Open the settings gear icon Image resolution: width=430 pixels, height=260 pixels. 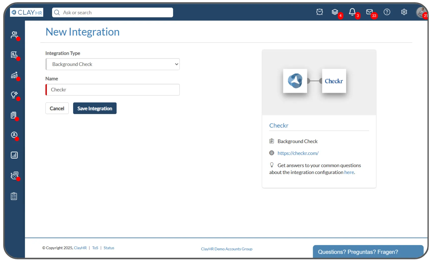click(404, 12)
